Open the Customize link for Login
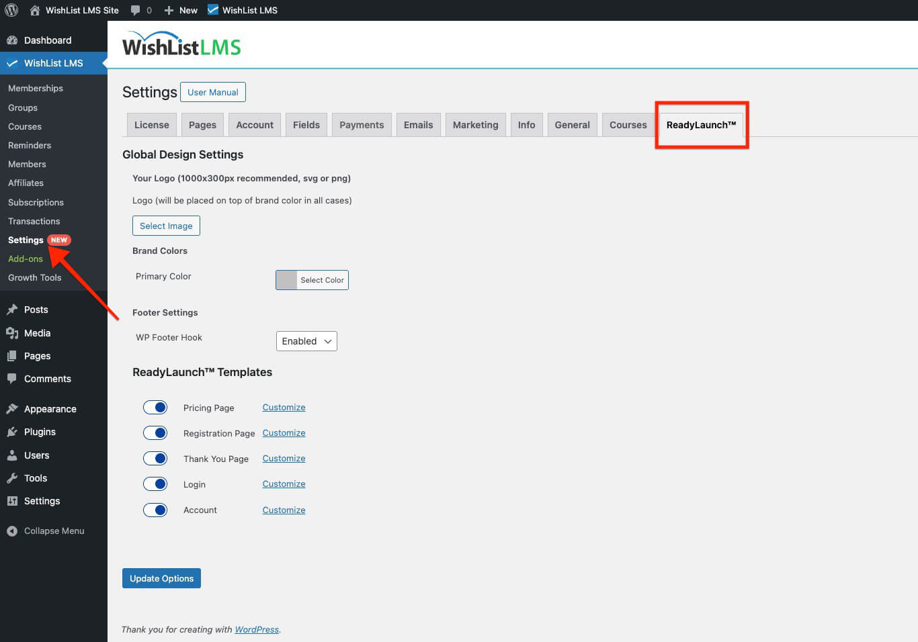This screenshot has width=918, height=642. click(283, 484)
